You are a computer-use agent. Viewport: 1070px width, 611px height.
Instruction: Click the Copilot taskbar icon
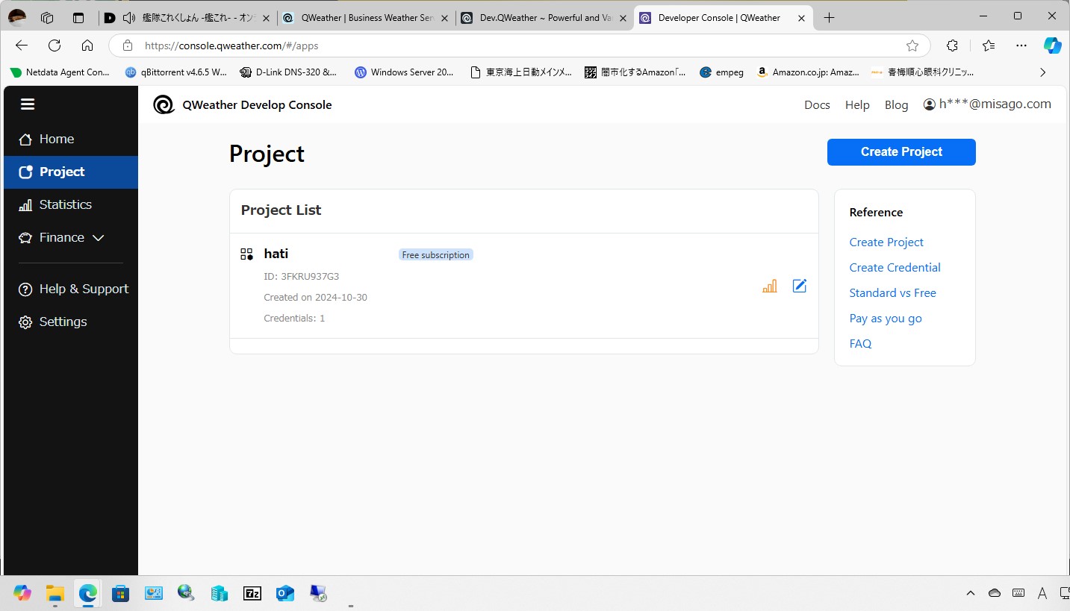tap(22, 594)
